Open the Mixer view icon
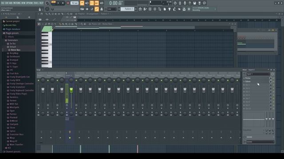284x159 pixels. tap(155, 9)
